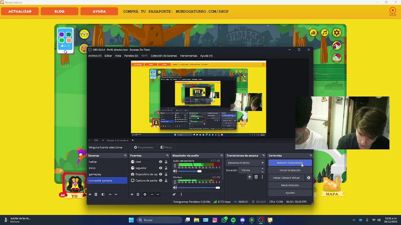This screenshot has width=401, height=225.
Task: Open transition properties three-dots menu
Action: point(262,177)
